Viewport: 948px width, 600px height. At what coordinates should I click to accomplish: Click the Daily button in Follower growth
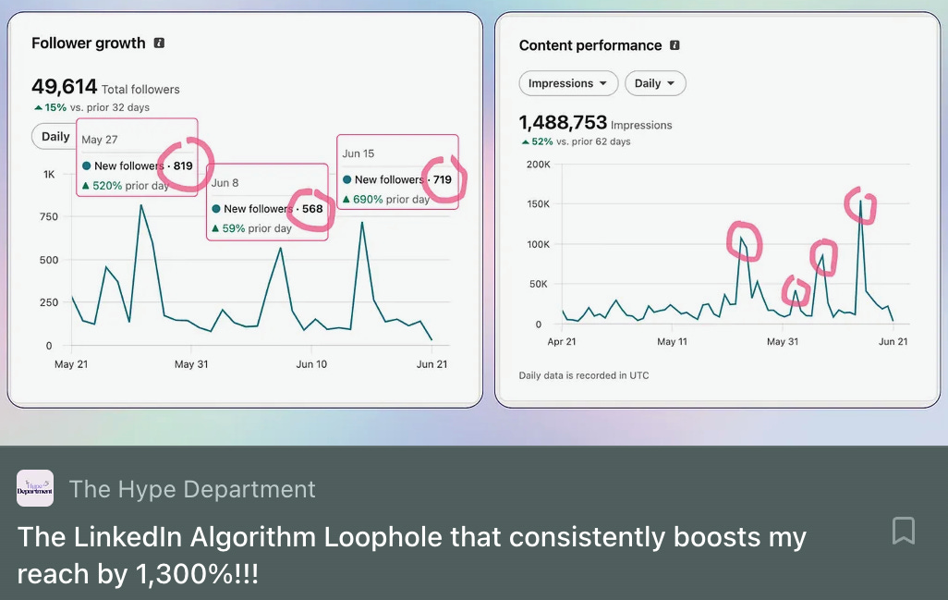[55, 137]
